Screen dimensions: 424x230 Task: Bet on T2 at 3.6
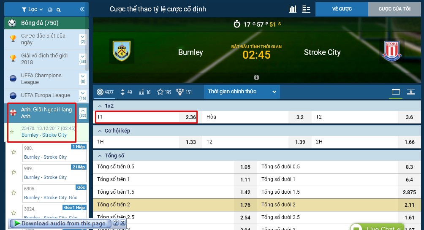click(x=366, y=117)
